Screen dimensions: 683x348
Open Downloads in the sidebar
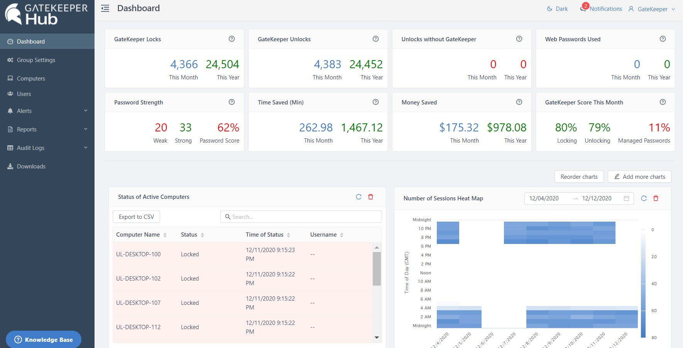[47, 166]
